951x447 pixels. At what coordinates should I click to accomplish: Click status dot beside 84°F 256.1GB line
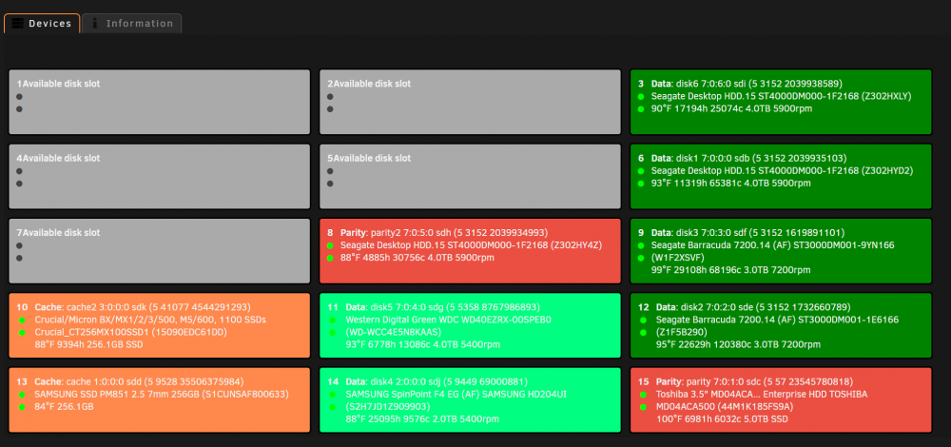22,407
